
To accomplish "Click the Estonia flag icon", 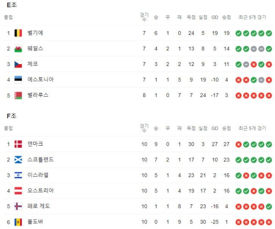I will [18, 80].
